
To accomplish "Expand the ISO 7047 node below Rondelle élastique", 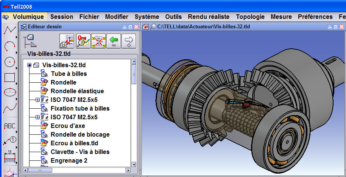I will [x=37, y=100].
